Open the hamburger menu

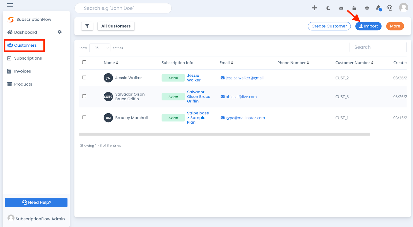click(10, 5)
